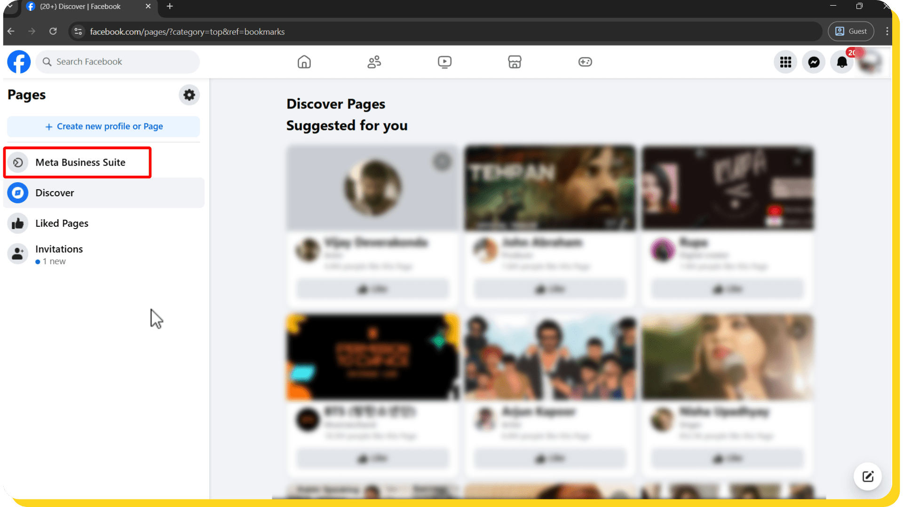Open the Notifications bell
This screenshot has height=507, width=903.
coord(842,62)
